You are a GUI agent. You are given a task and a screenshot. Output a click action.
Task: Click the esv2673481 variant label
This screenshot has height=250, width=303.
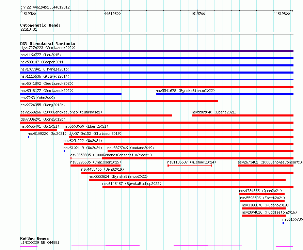click(x=270, y=162)
